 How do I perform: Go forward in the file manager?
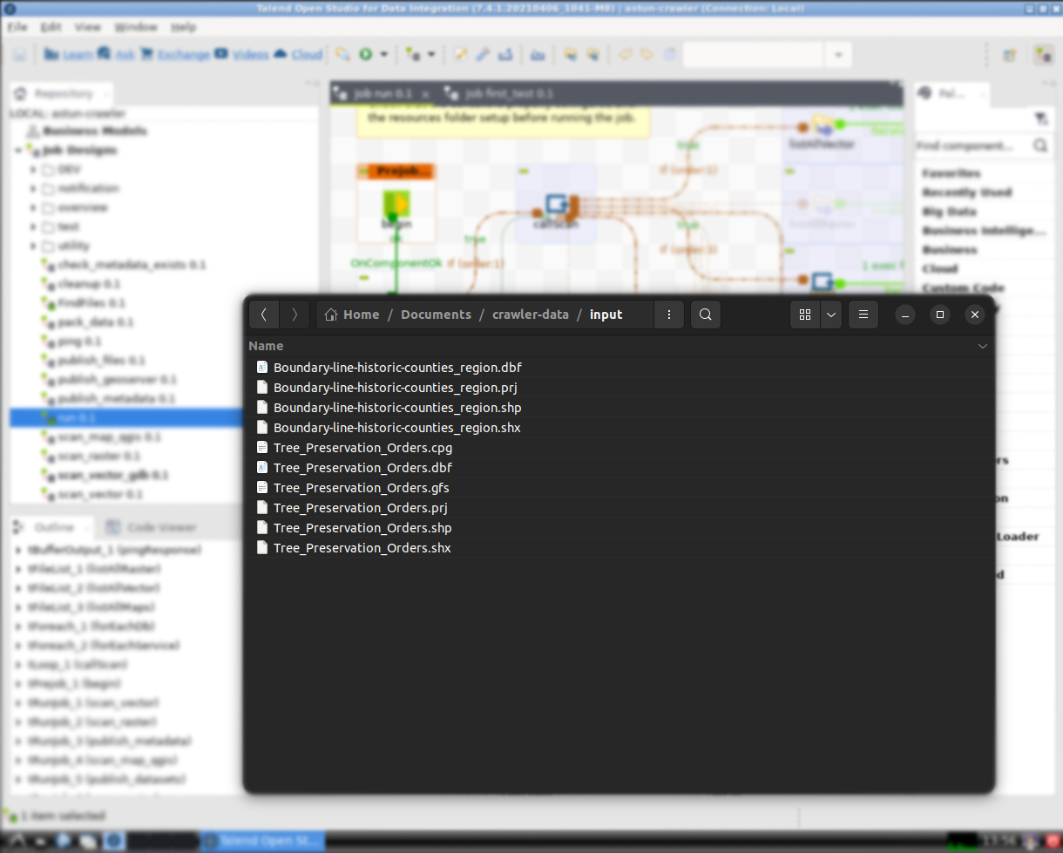point(295,315)
